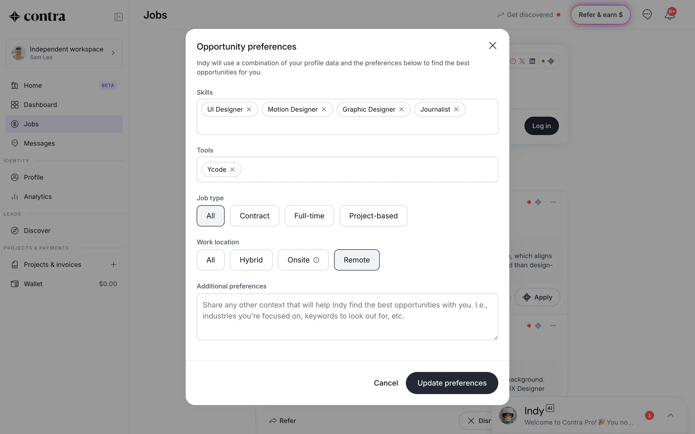Open the chat messages icon in header

pyautogui.click(x=647, y=14)
